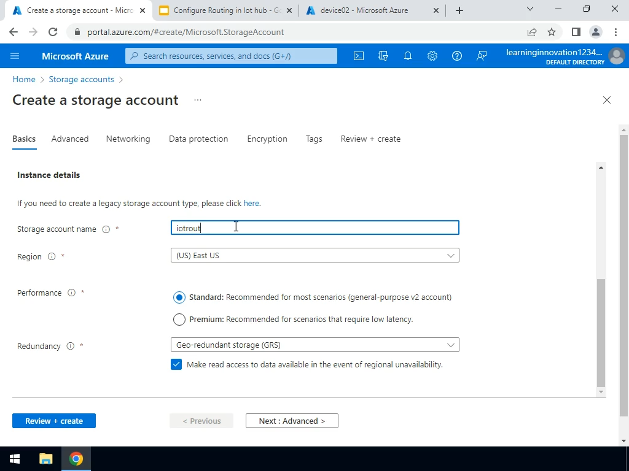The width and height of the screenshot is (629, 471).
Task: Click the info icon beside Region
Action: (x=52, y=256)
